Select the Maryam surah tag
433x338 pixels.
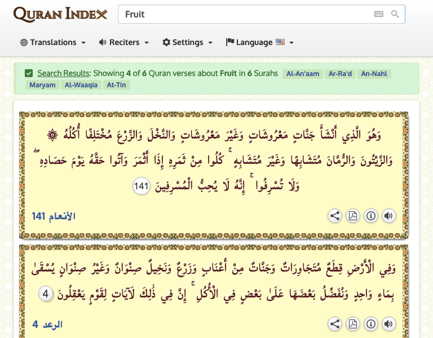pos(42,85)
